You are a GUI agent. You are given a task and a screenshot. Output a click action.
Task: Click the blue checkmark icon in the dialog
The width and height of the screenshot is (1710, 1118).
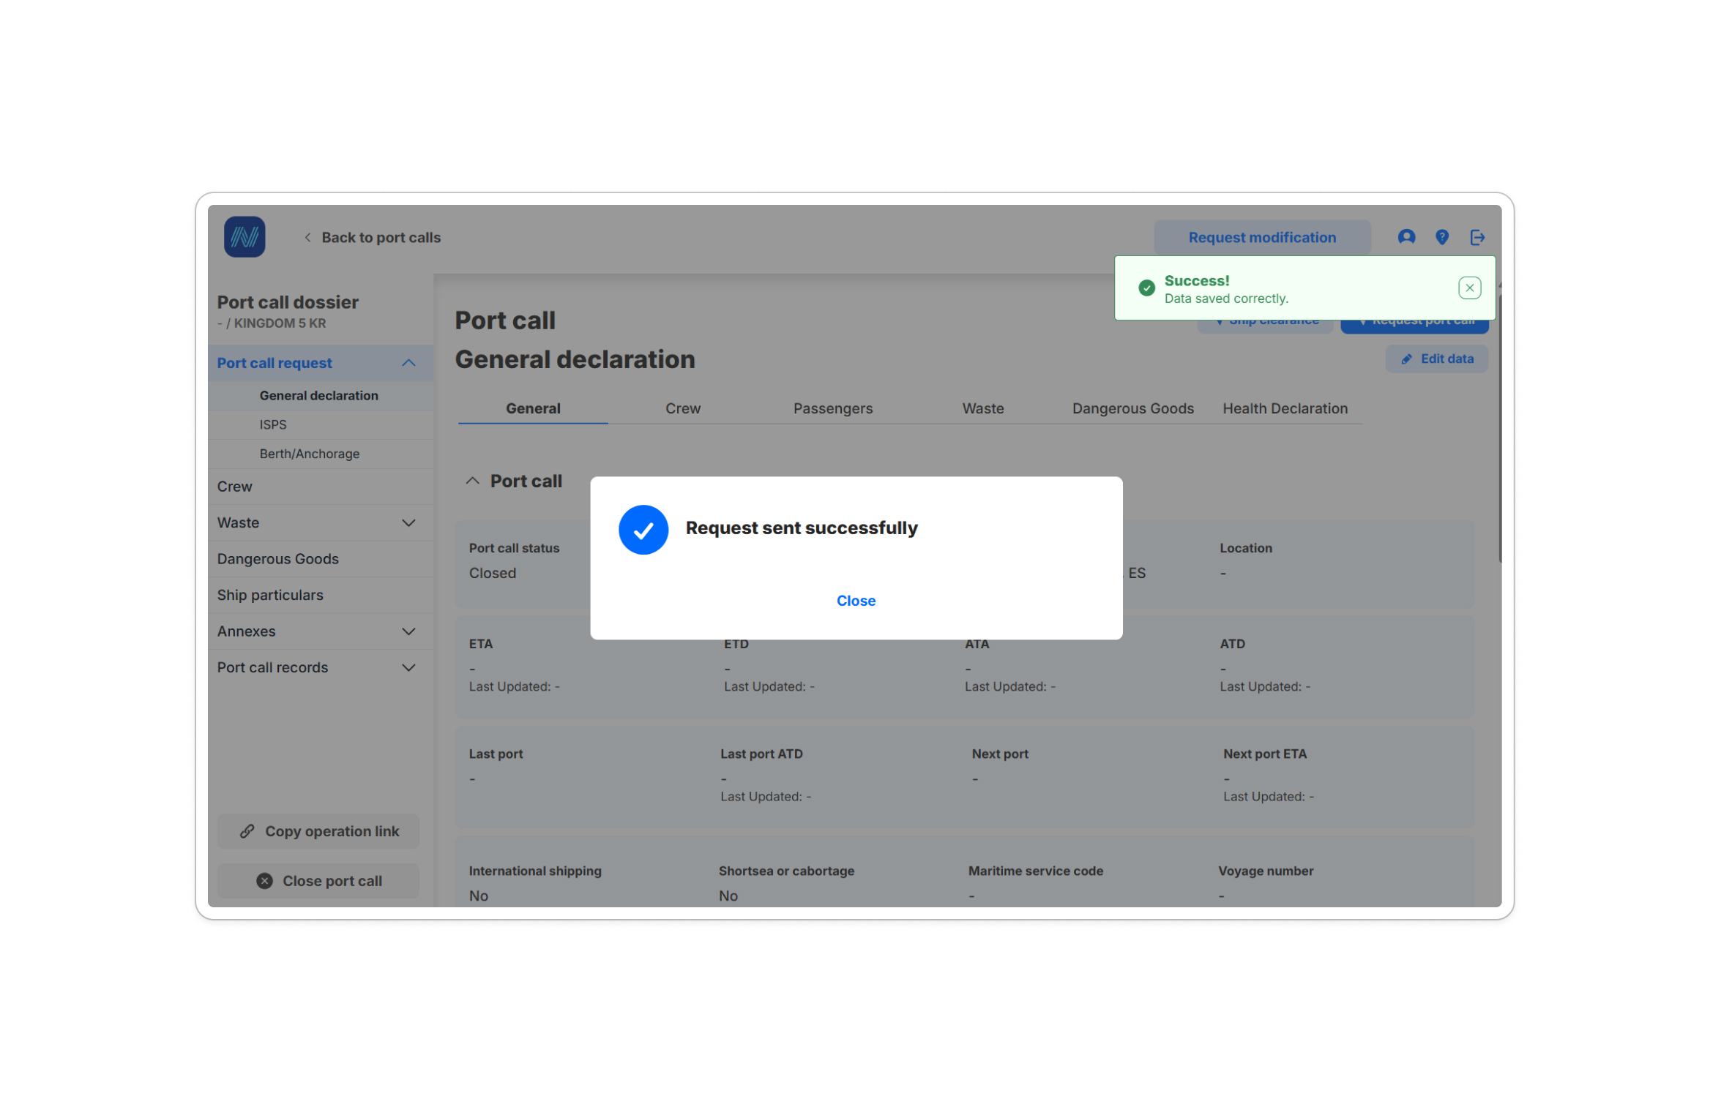643,530
